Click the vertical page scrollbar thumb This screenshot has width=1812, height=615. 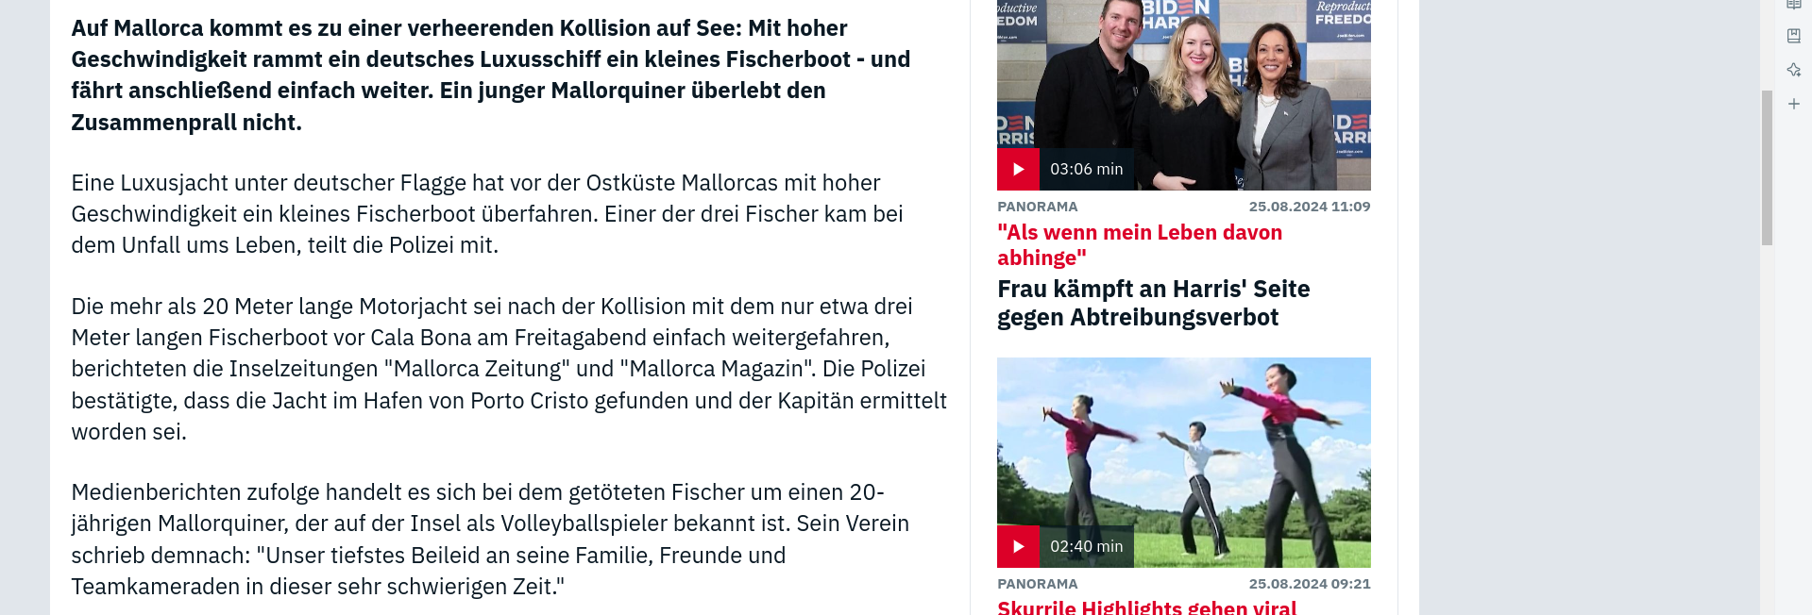(1767, 168)
